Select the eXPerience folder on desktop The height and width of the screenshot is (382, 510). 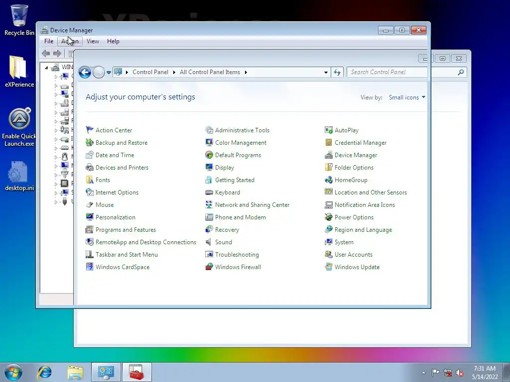pos(19,72)
